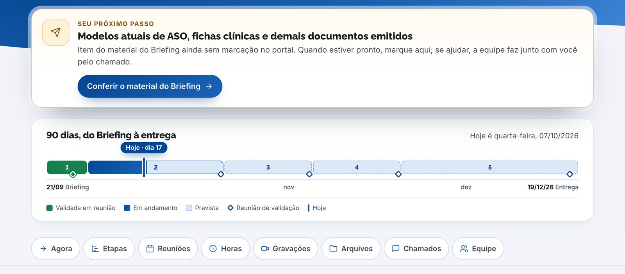Image resolution: width=625 pixels, height=274 pixels.
Task: Click the diamond in Reunião de validação legend
Action: (x=230, y=208)
